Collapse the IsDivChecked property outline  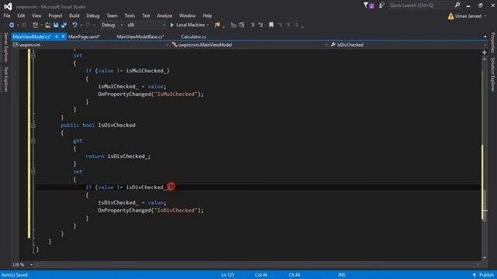pyautogui.click(x=33, y=126)
